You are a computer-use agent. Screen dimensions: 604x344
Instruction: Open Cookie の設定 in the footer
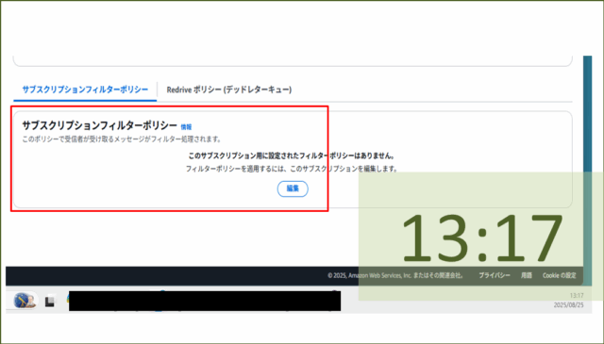pyautogui.click(x=560, y=275)
